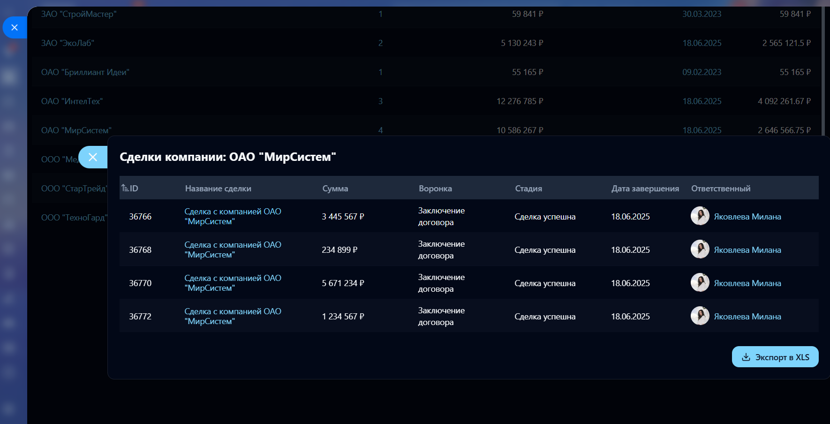Close the ОАО "МирСистем" deals popup
The image size is (830, 424).
[93, 157]
